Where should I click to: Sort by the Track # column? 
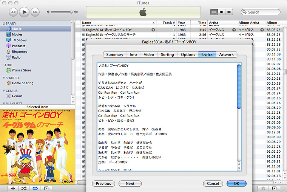tap(167, 23)
